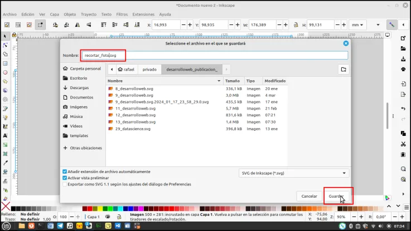Toggle snapping controls icon
This screenshot has width=411, height=231.
tap(392, 25)
